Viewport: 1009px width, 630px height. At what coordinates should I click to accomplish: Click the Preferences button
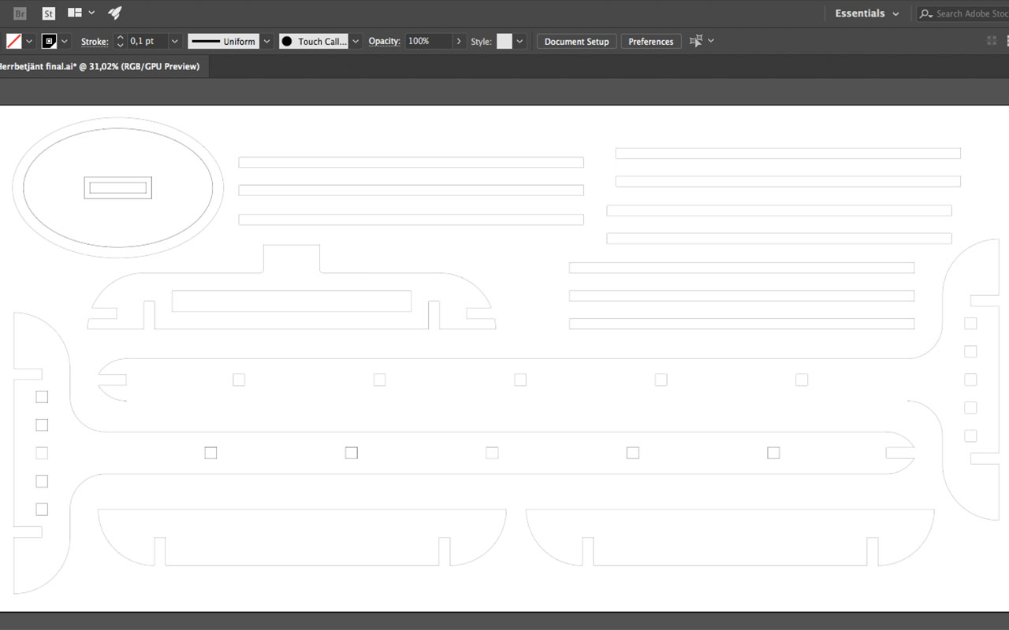(651, 41)
